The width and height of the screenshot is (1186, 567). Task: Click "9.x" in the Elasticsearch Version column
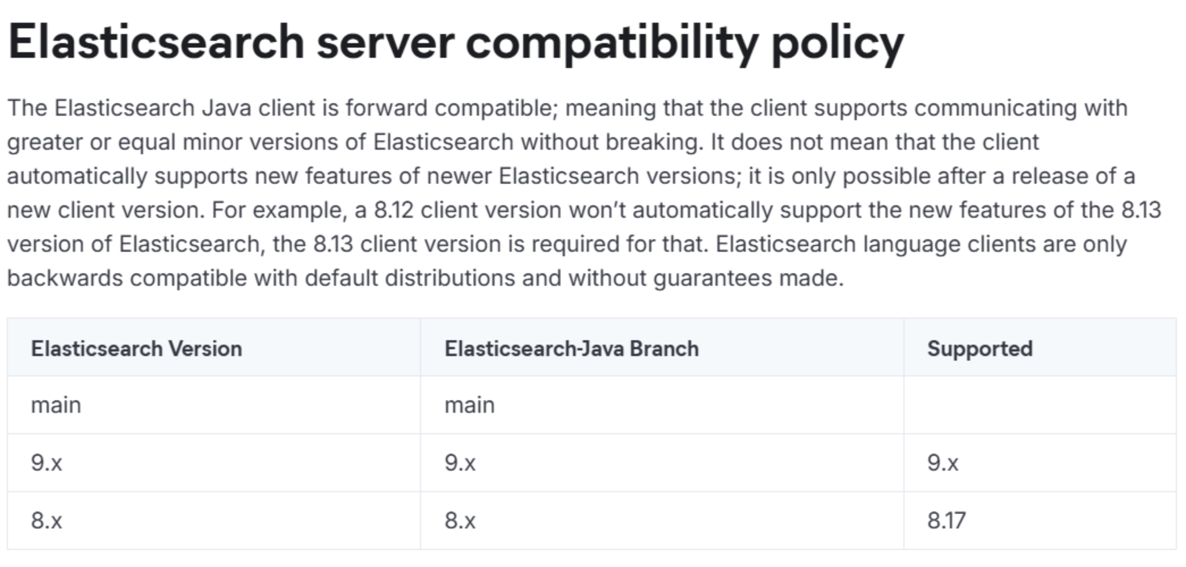click(x=47, y=463)
